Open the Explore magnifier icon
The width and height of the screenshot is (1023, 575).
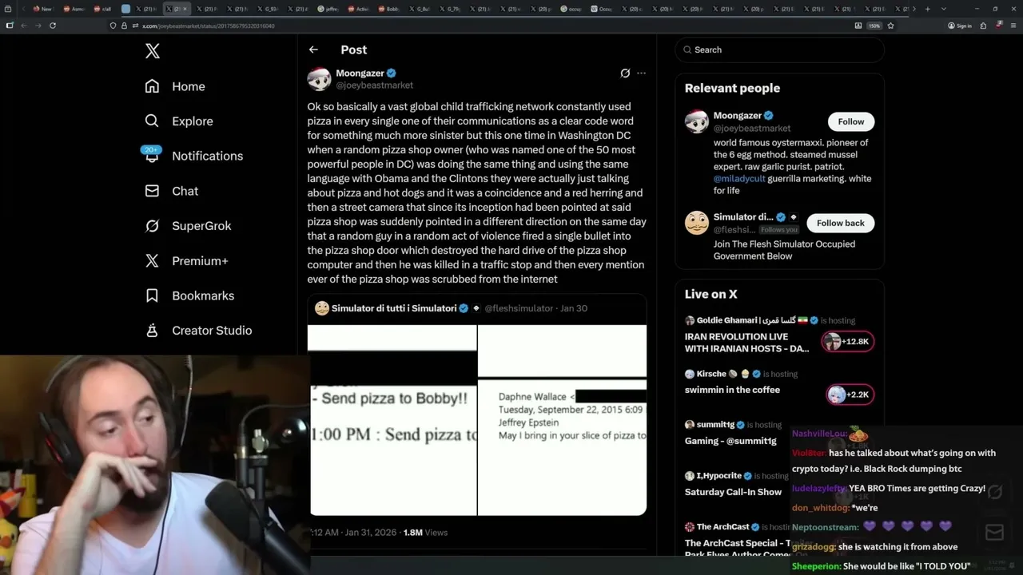[152, 121]
